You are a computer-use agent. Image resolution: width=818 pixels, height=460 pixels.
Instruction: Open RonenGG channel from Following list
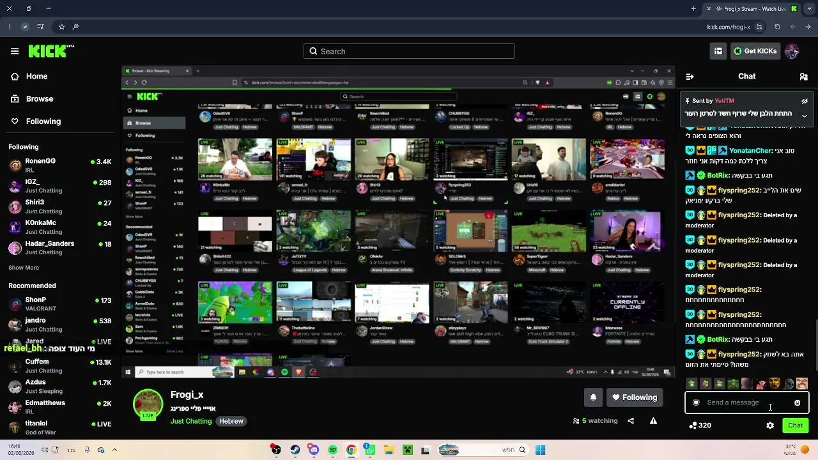(x=61, y=165)
